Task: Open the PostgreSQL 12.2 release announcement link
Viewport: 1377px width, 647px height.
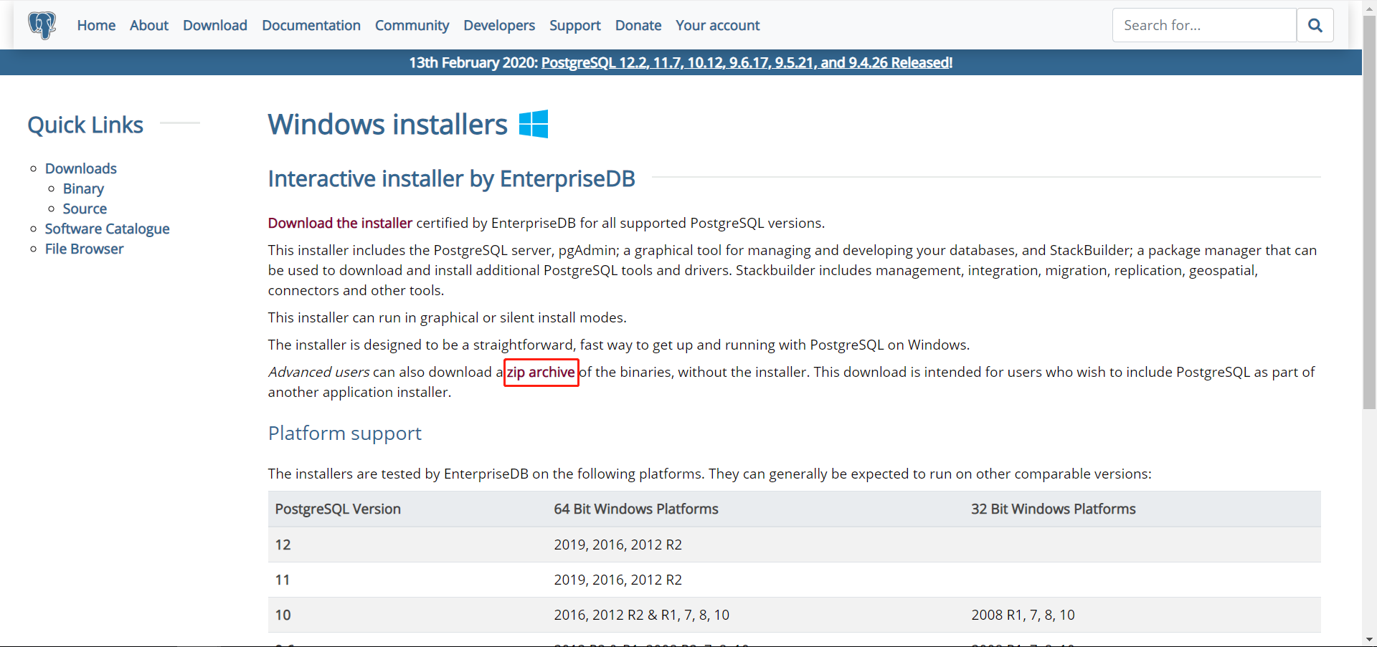Action: (747, 62)
